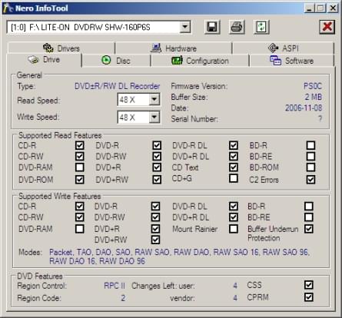Open the Read Speed dropdown

[x=154, y=99]
